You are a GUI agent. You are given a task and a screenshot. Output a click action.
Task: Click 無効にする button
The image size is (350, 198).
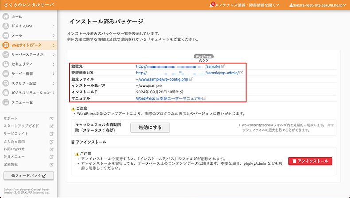click(x=150, y=128)
